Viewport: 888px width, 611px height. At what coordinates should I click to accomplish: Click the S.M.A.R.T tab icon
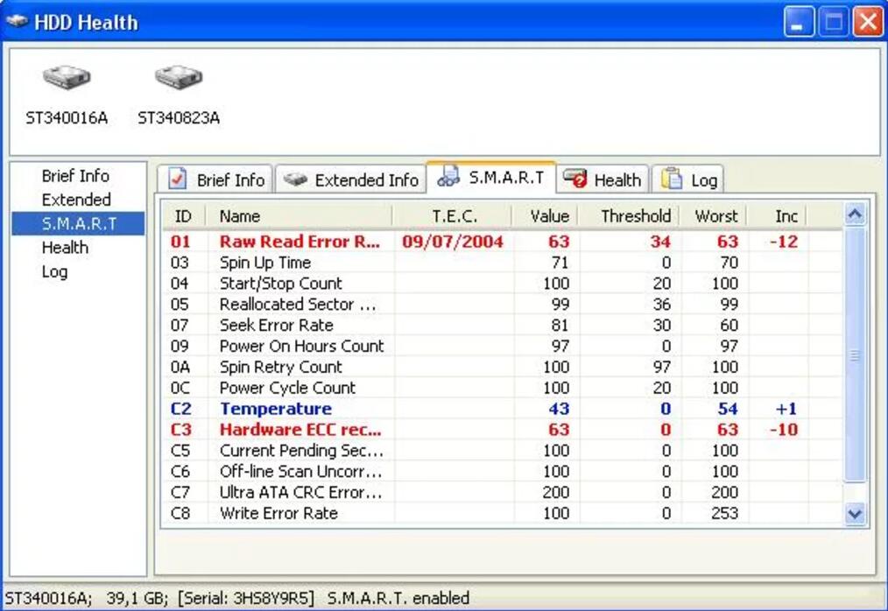(448, 178)
